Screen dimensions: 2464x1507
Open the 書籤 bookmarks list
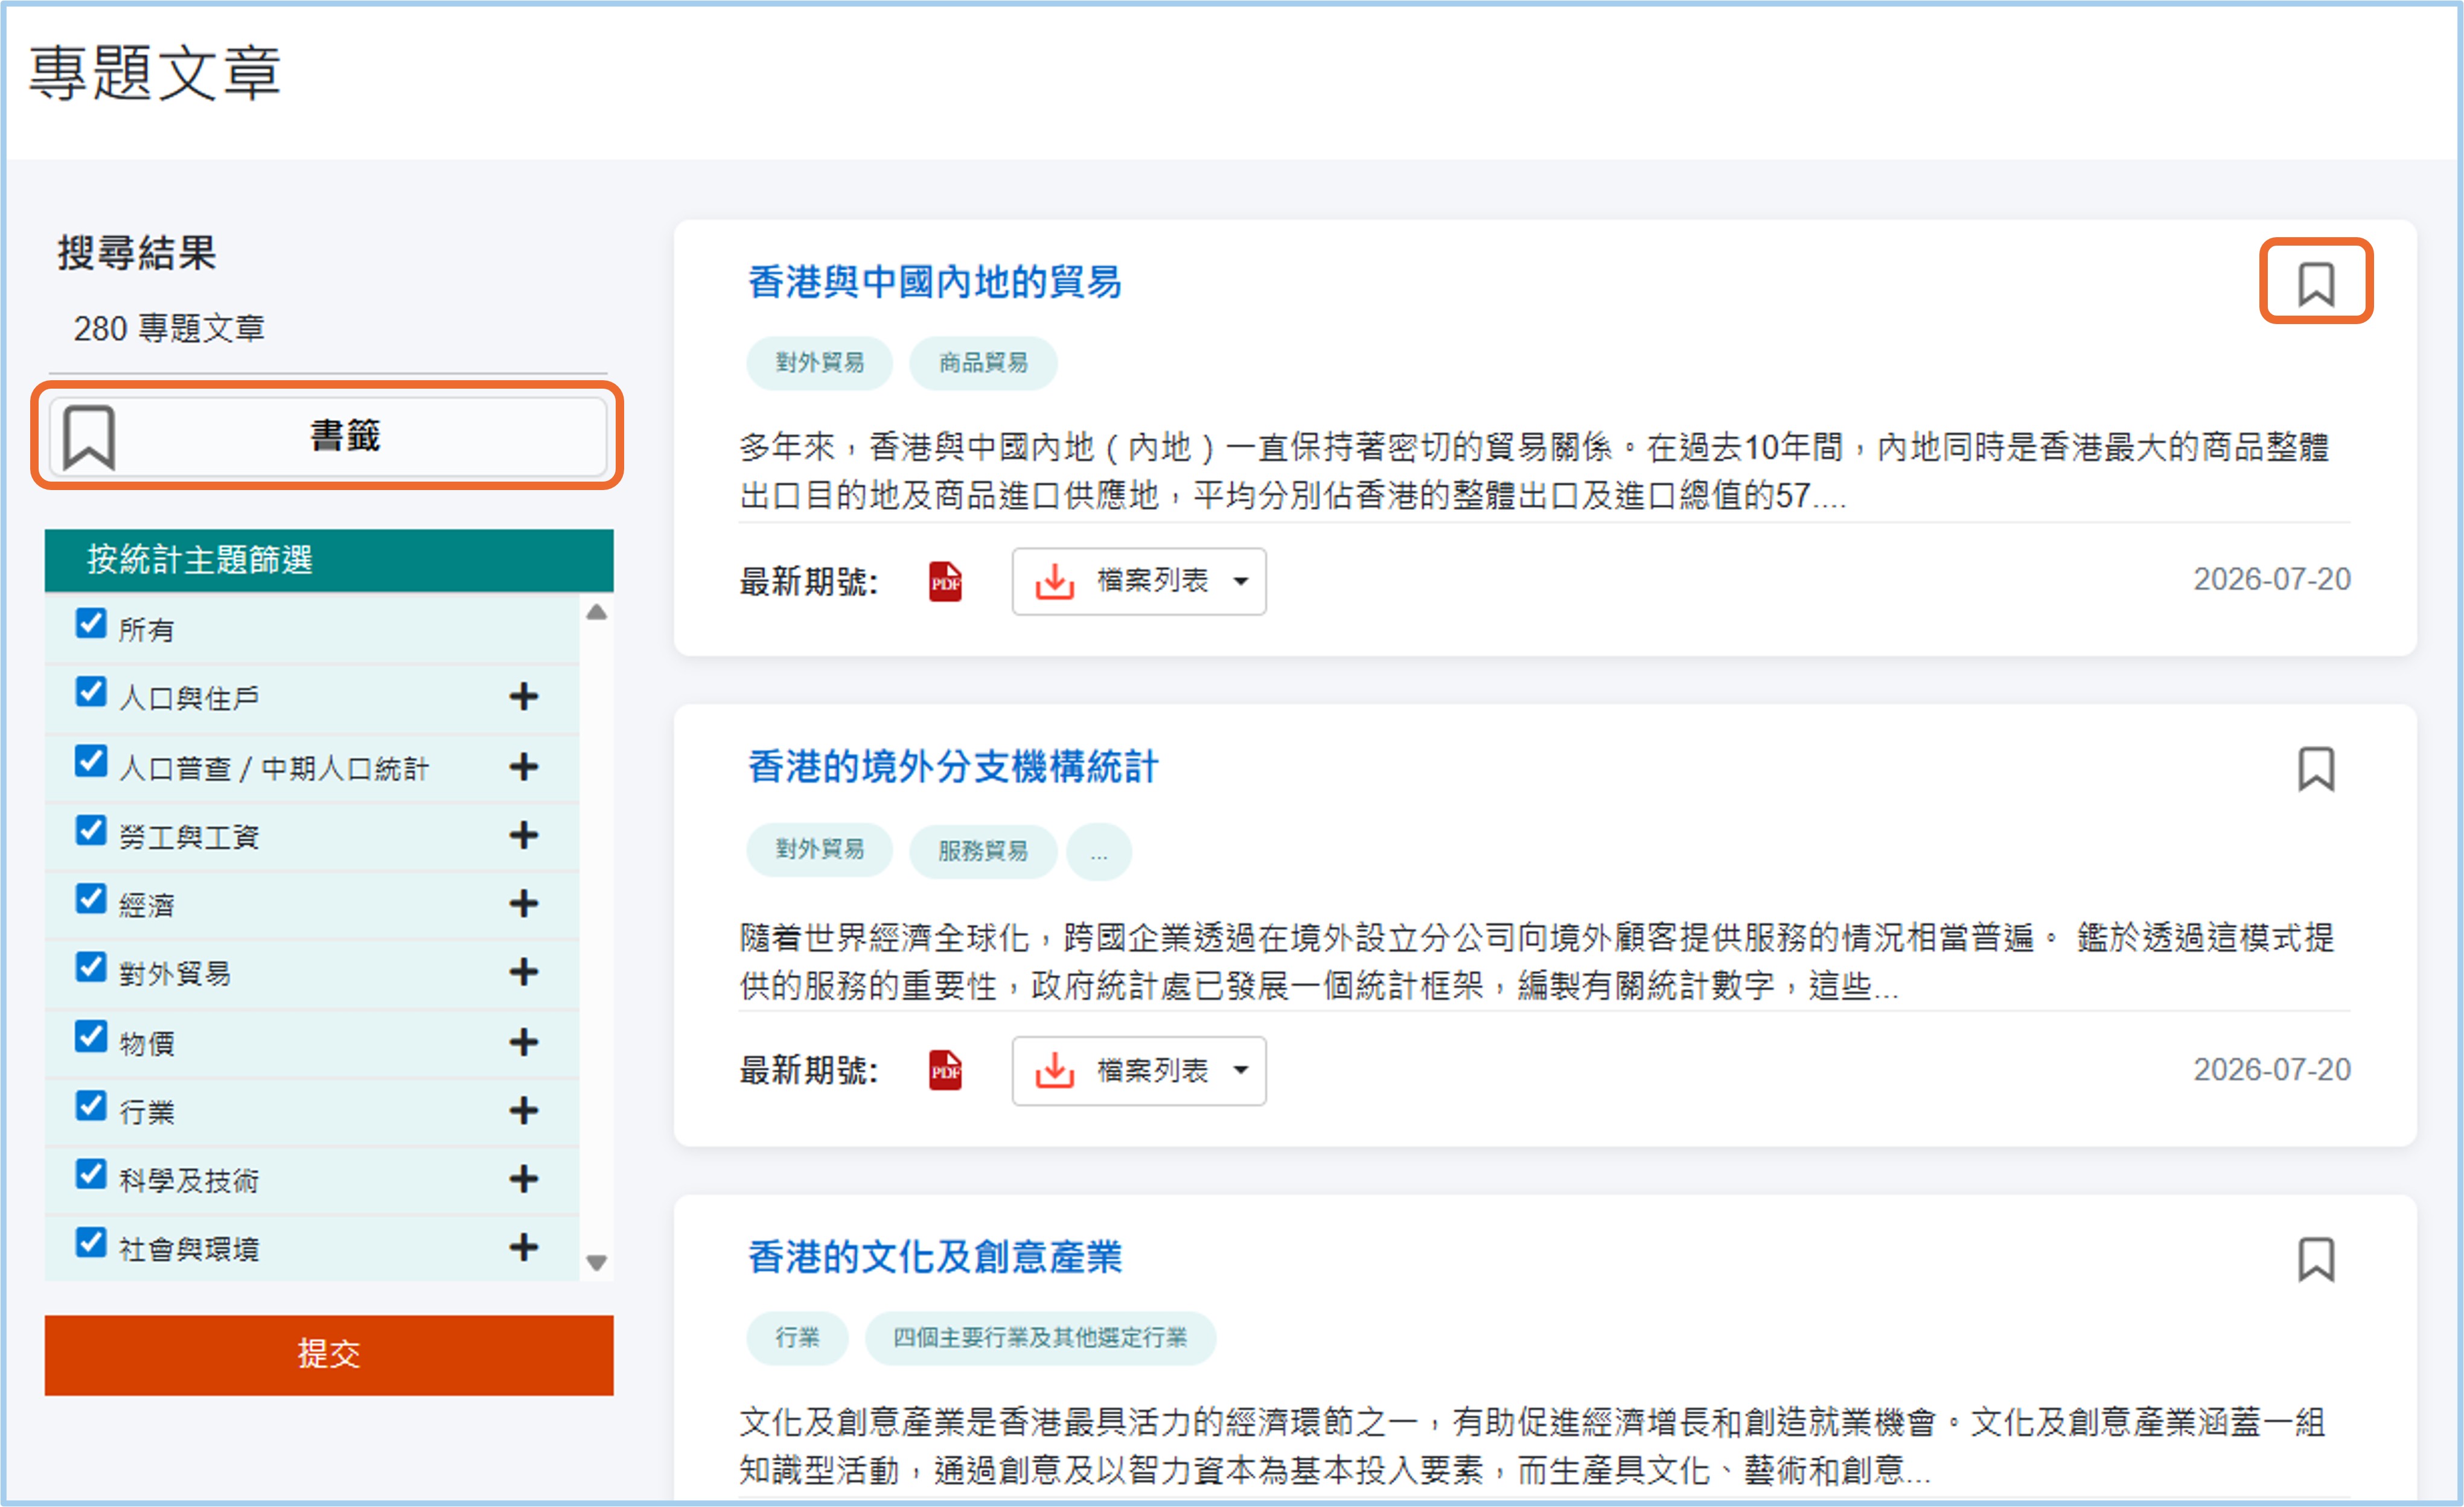coord(328,436)
